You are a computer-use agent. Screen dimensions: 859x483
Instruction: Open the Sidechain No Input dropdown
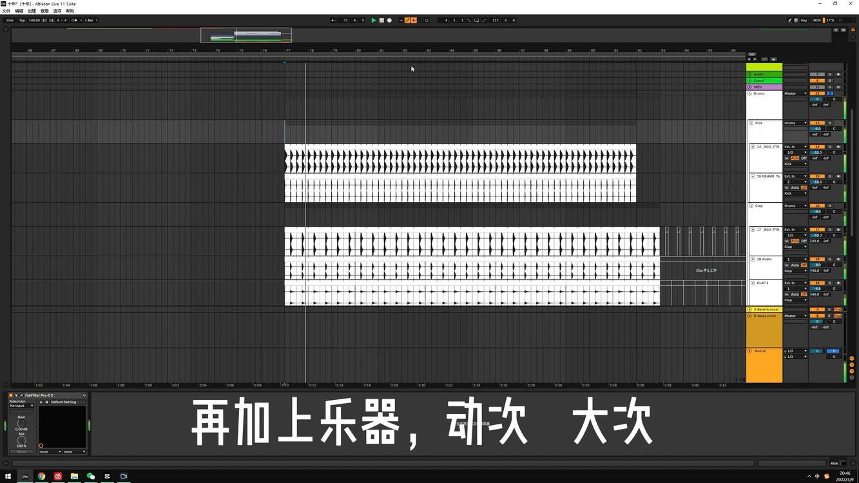click(21, 406)
